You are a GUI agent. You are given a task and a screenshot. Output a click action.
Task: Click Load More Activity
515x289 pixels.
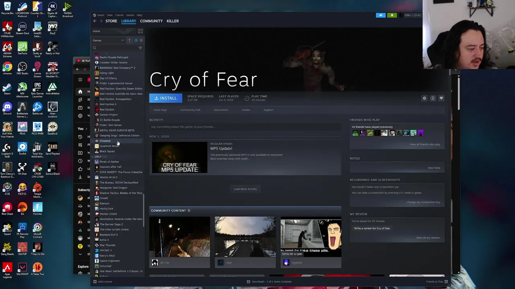pos(245,189)
